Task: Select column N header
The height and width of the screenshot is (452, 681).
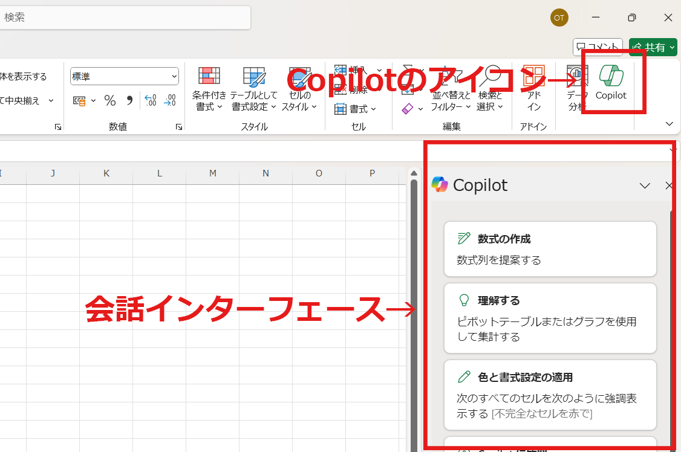Action: [266, 173]
